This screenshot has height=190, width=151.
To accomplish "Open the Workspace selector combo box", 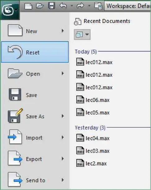I will click(128, 6).
